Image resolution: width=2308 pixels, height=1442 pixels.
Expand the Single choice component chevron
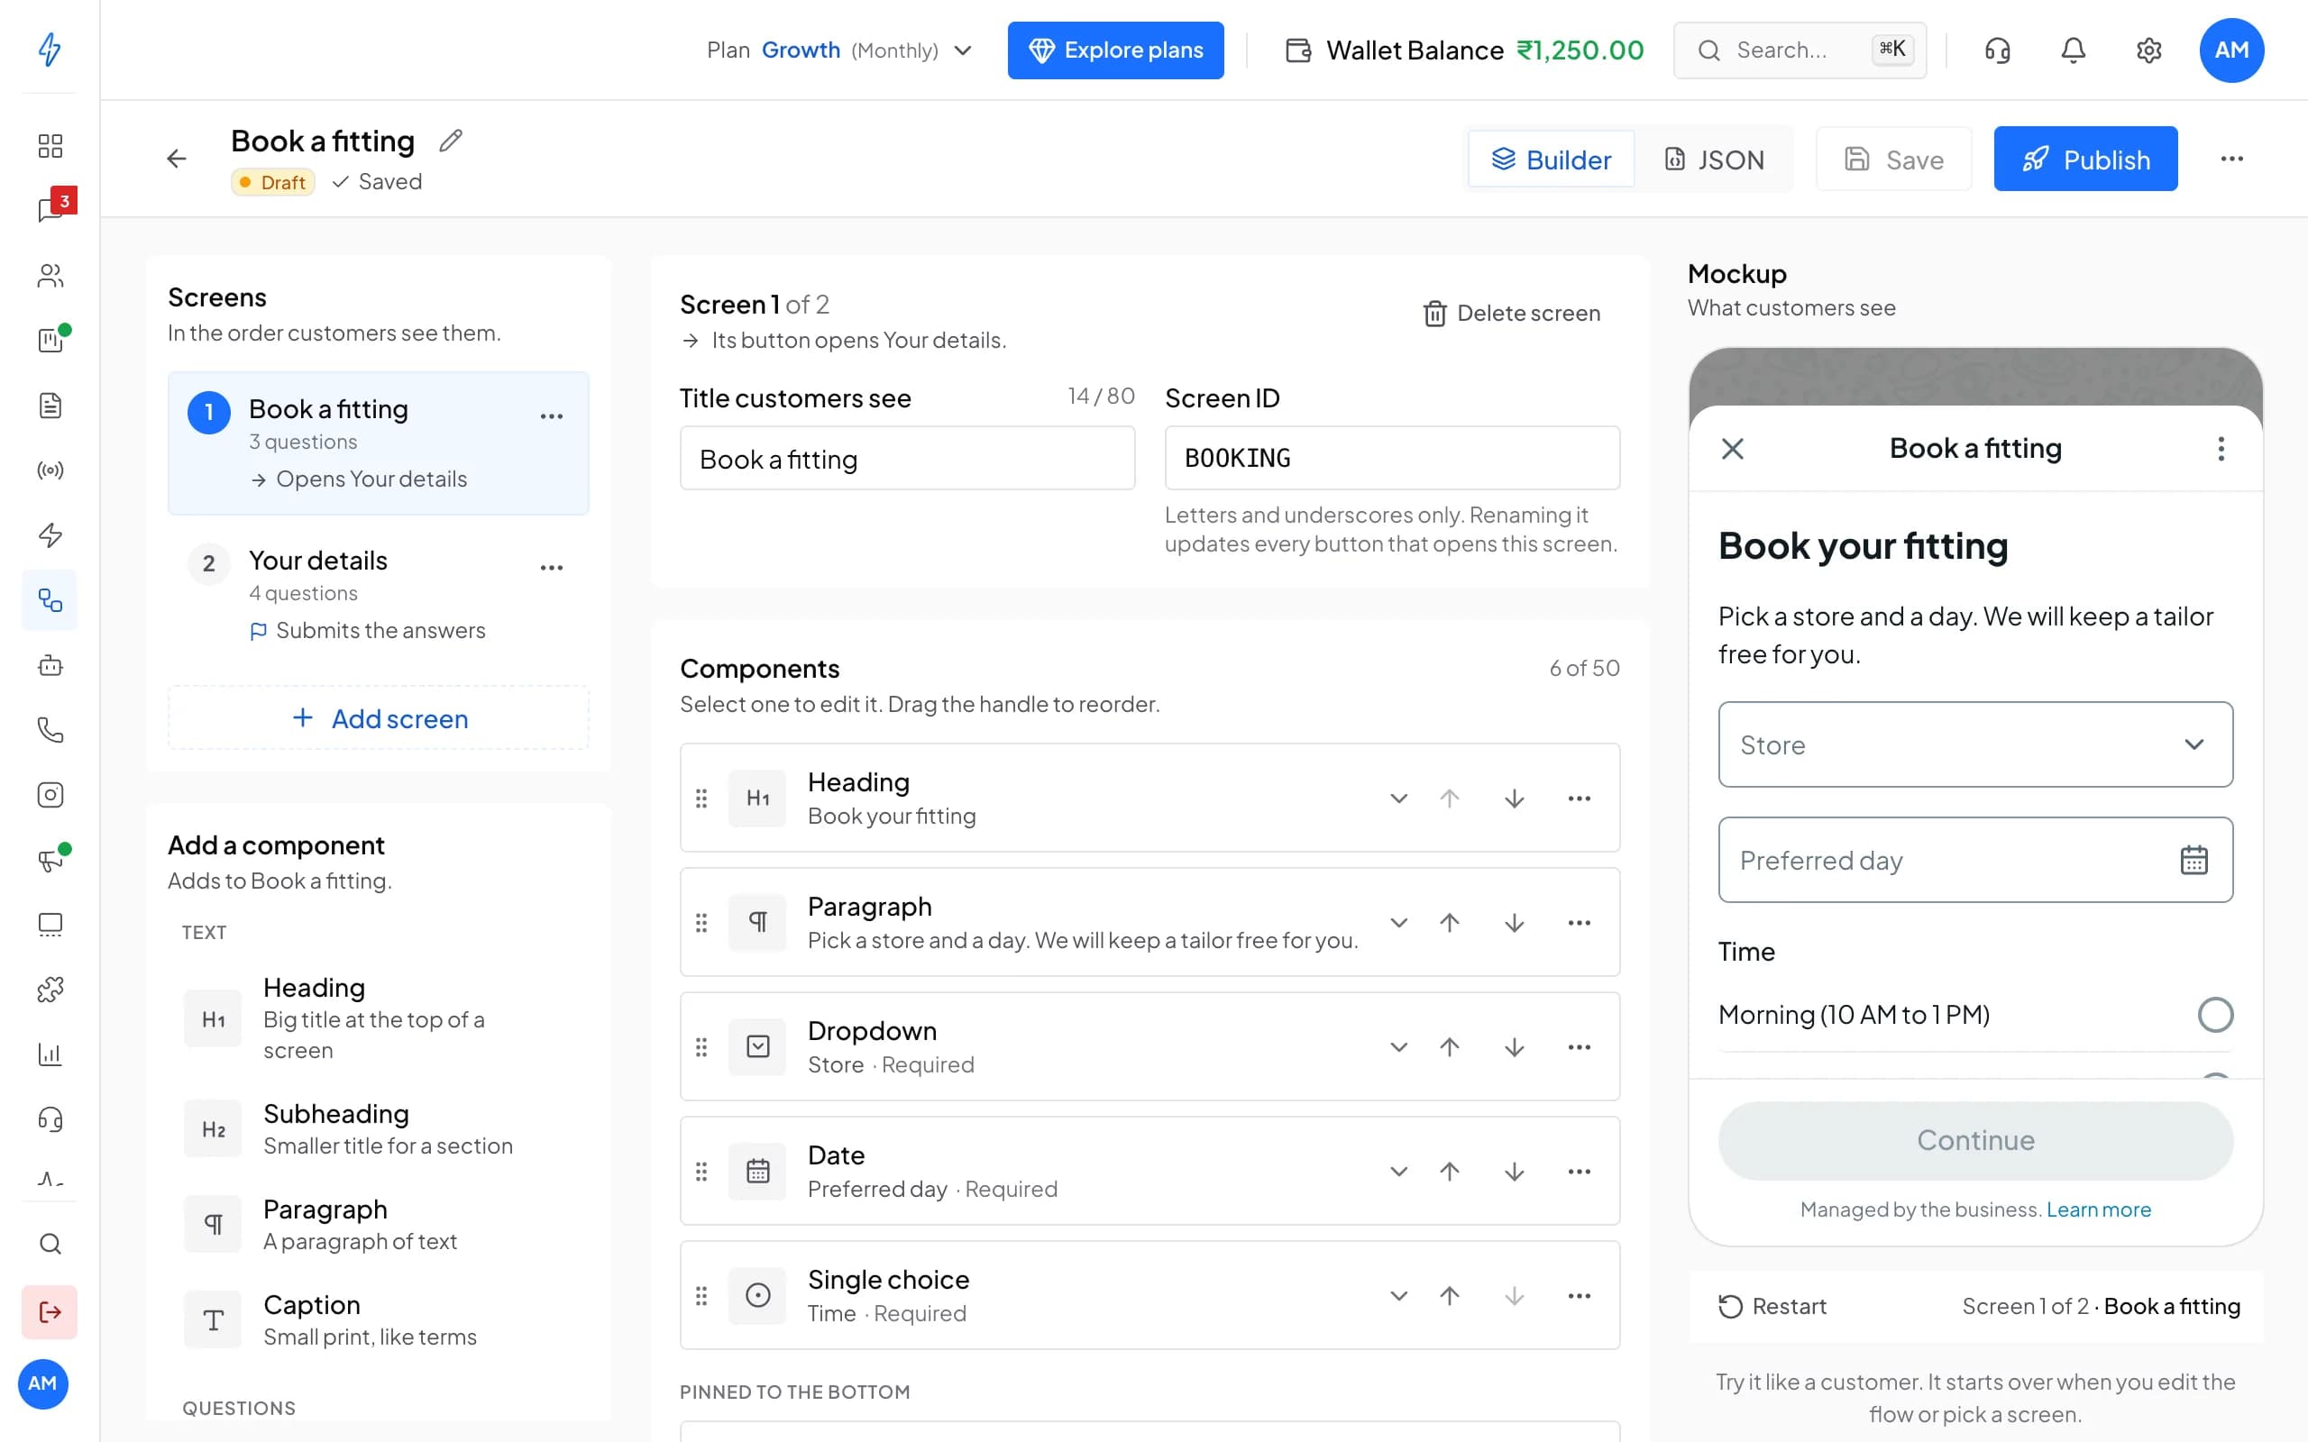1398,1295
